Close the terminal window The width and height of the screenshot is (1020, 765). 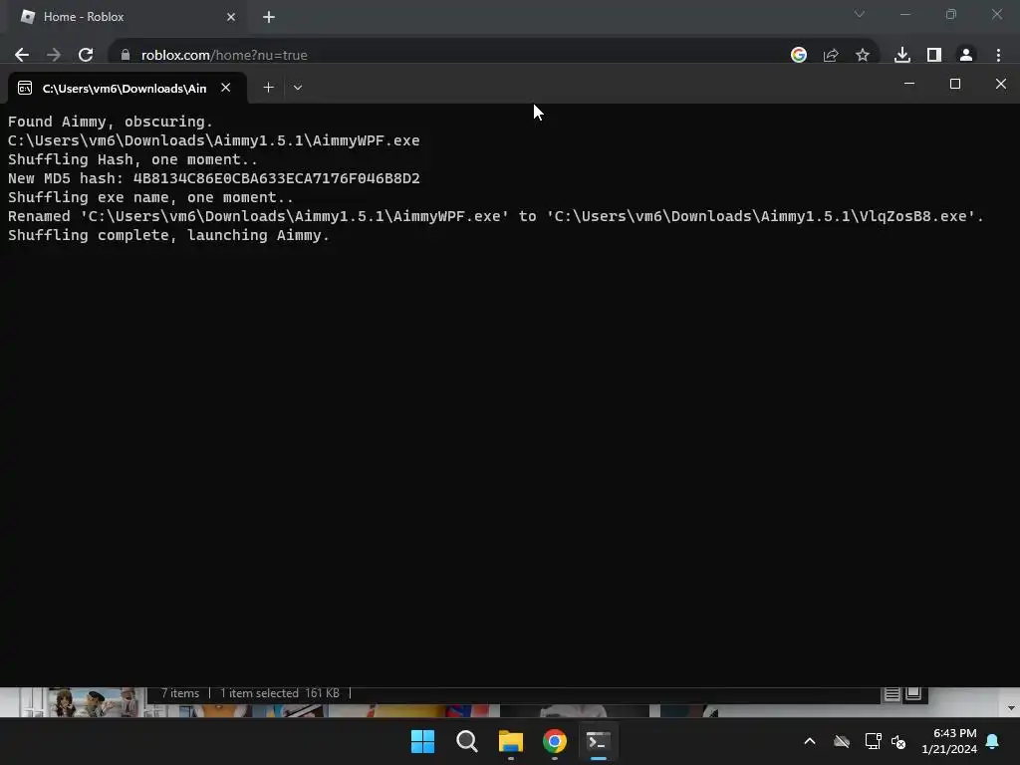pos(1001,84)
